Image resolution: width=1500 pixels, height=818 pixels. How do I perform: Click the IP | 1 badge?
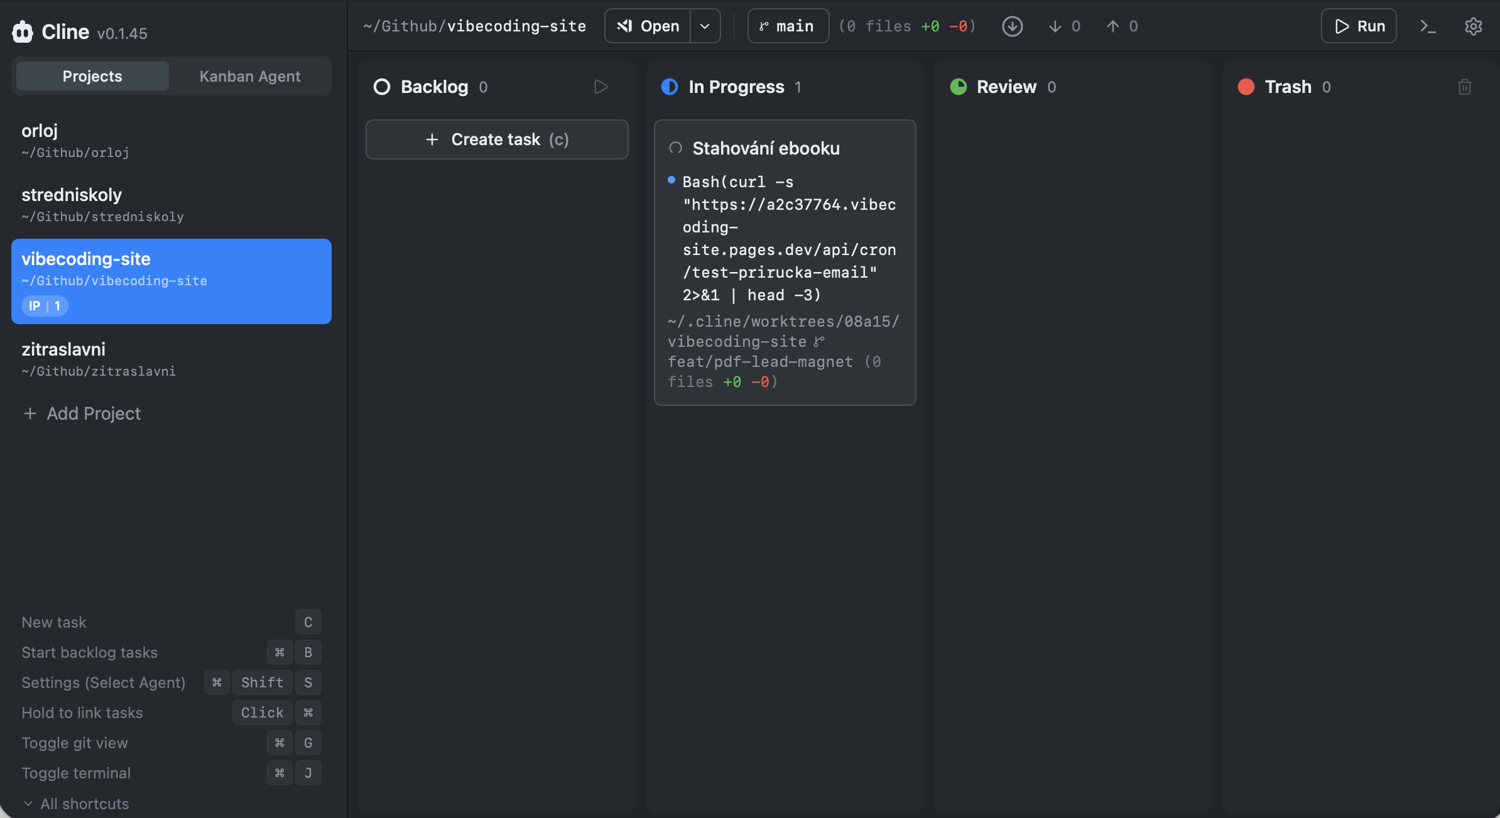point(45,306)
